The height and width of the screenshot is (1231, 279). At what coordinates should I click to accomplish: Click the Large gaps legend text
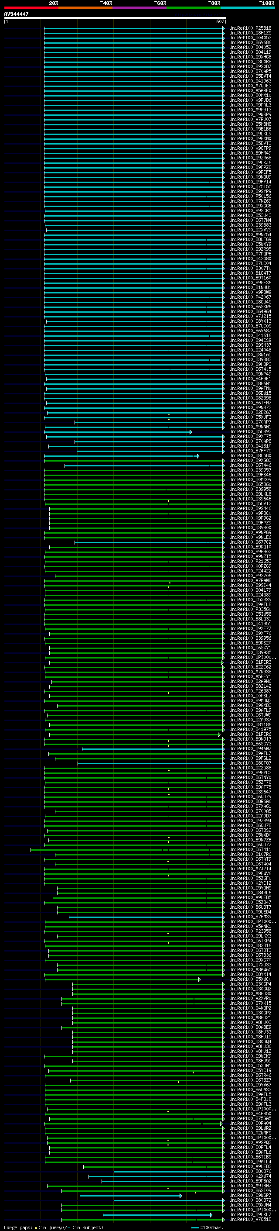pos(19,1228)
